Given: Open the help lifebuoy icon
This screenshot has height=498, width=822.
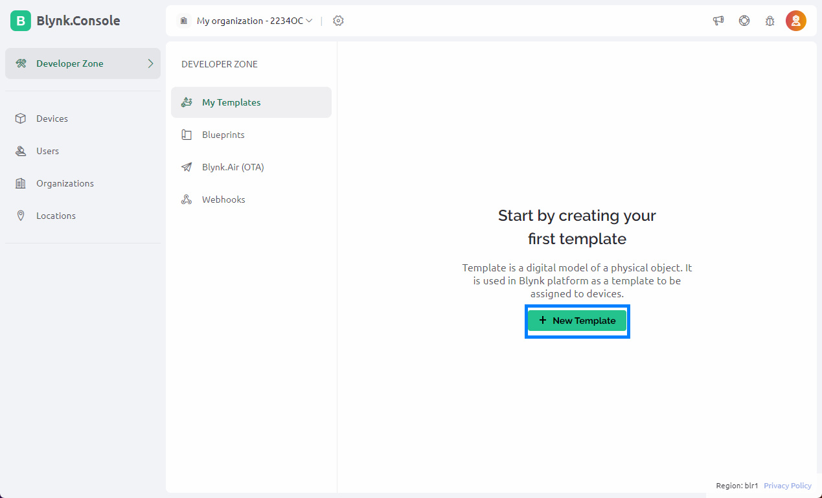Looking at the screenshot, I should pyautogui.click(x=744, y=21).
